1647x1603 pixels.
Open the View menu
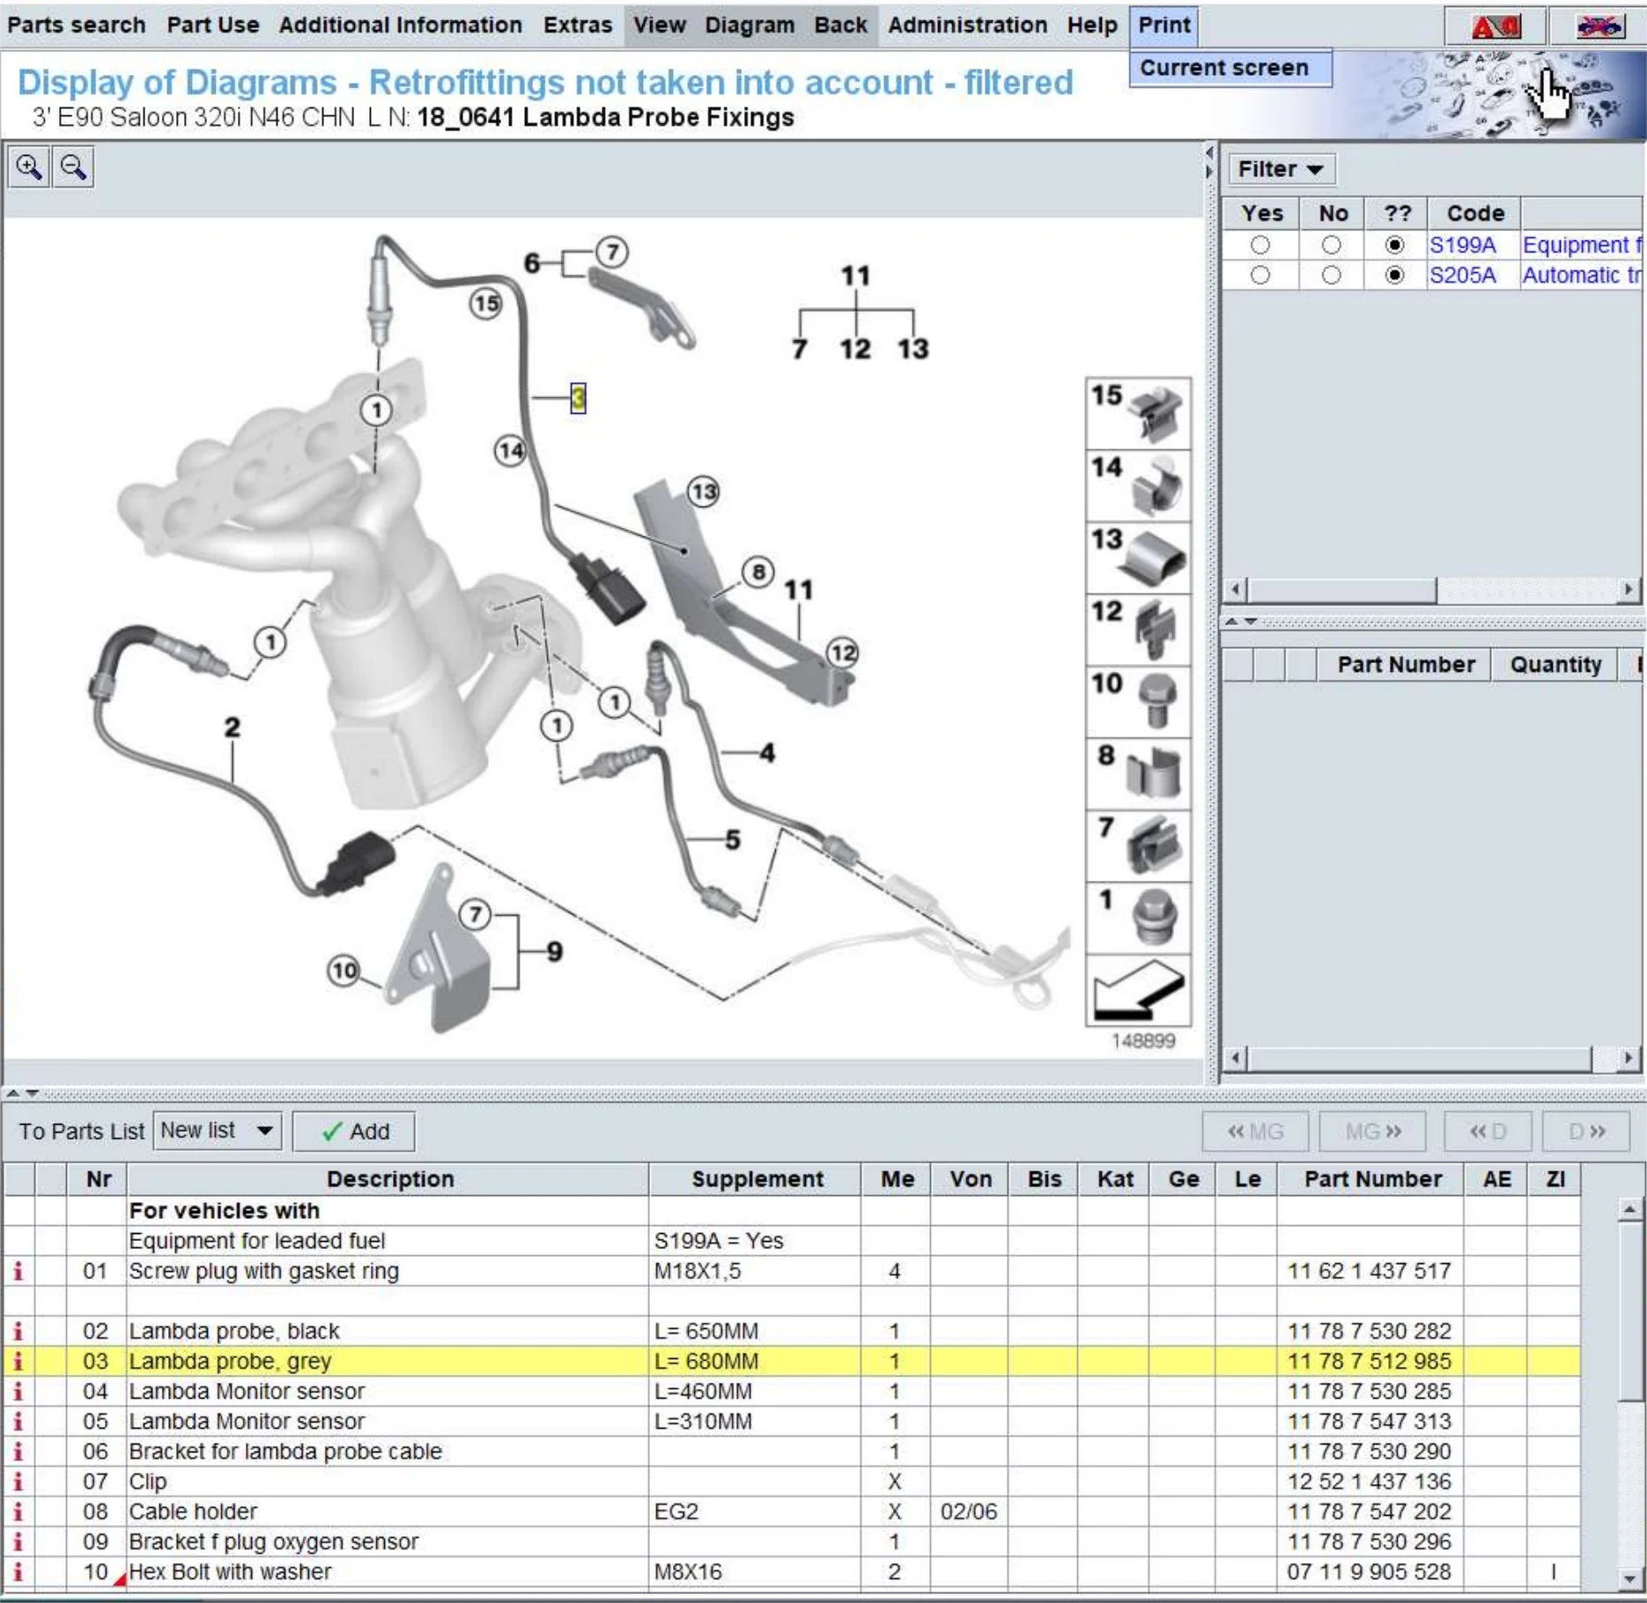tap(660, 25)
